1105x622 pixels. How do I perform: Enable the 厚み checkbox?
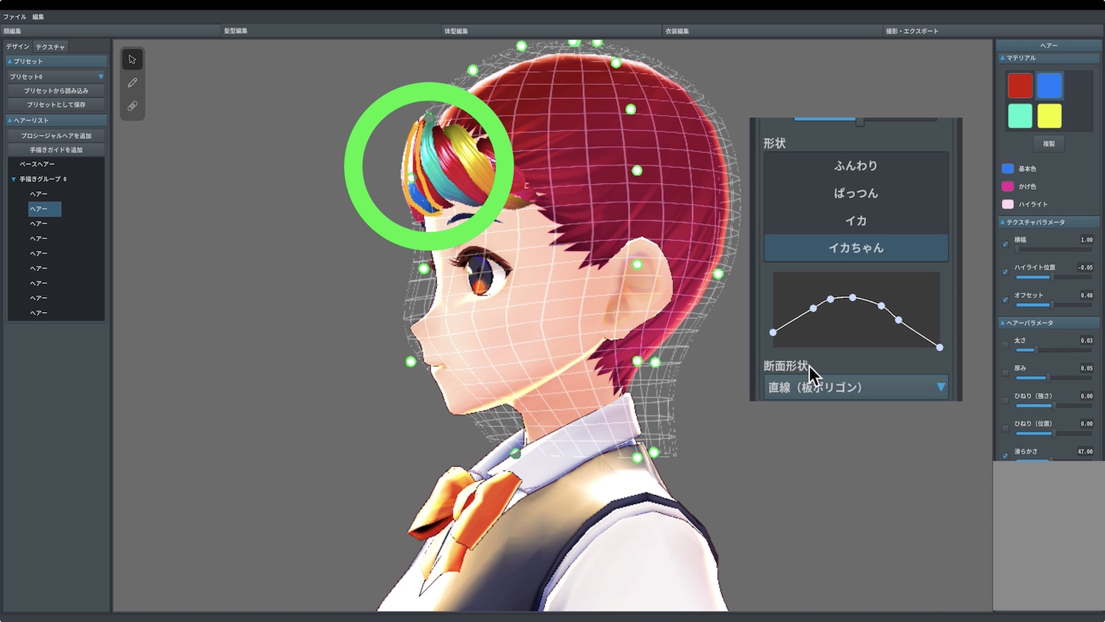click(x=1005, y=373)
